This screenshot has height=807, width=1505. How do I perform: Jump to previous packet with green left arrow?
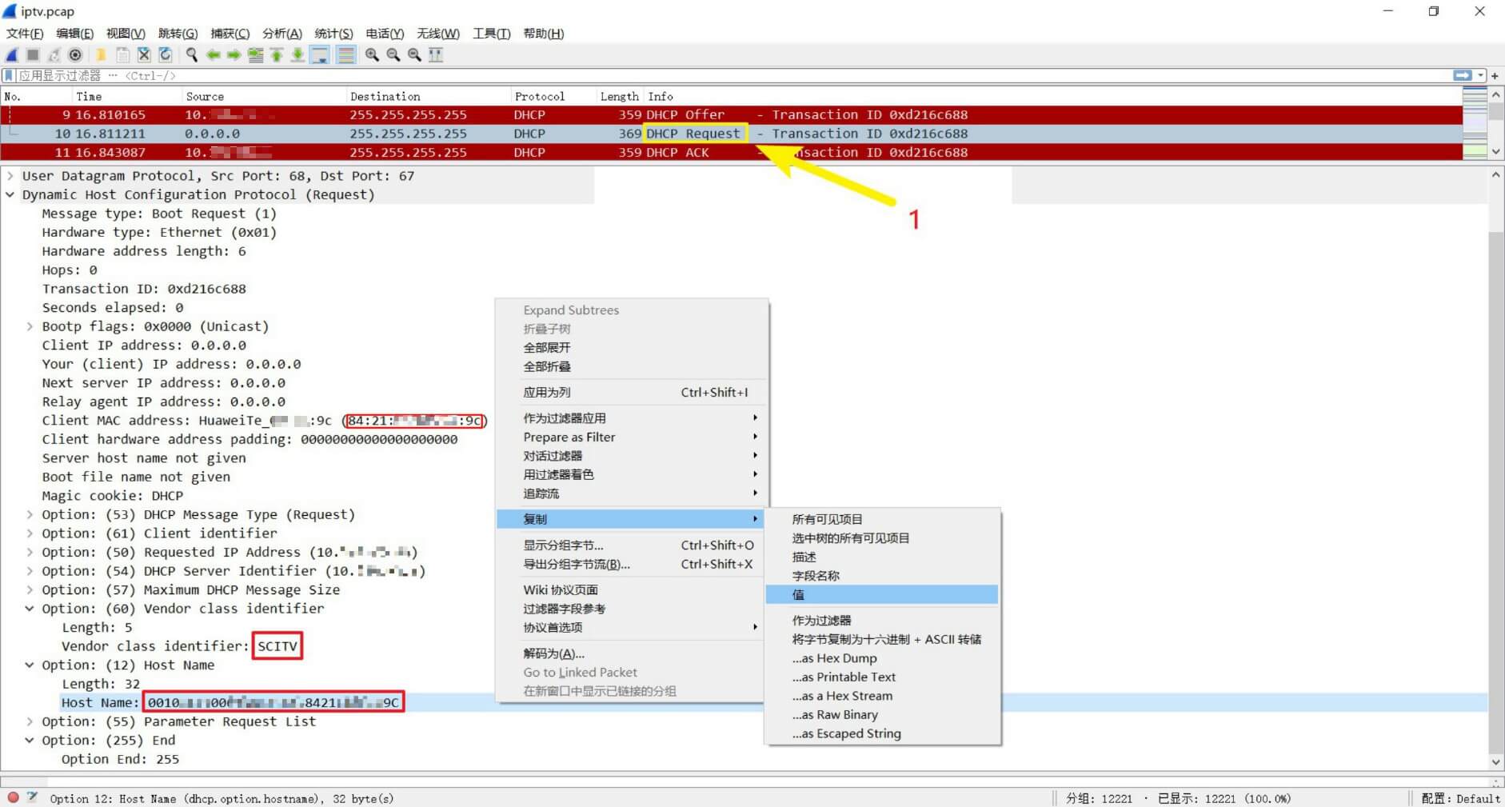pyautogui.click(x=213, y=54)
